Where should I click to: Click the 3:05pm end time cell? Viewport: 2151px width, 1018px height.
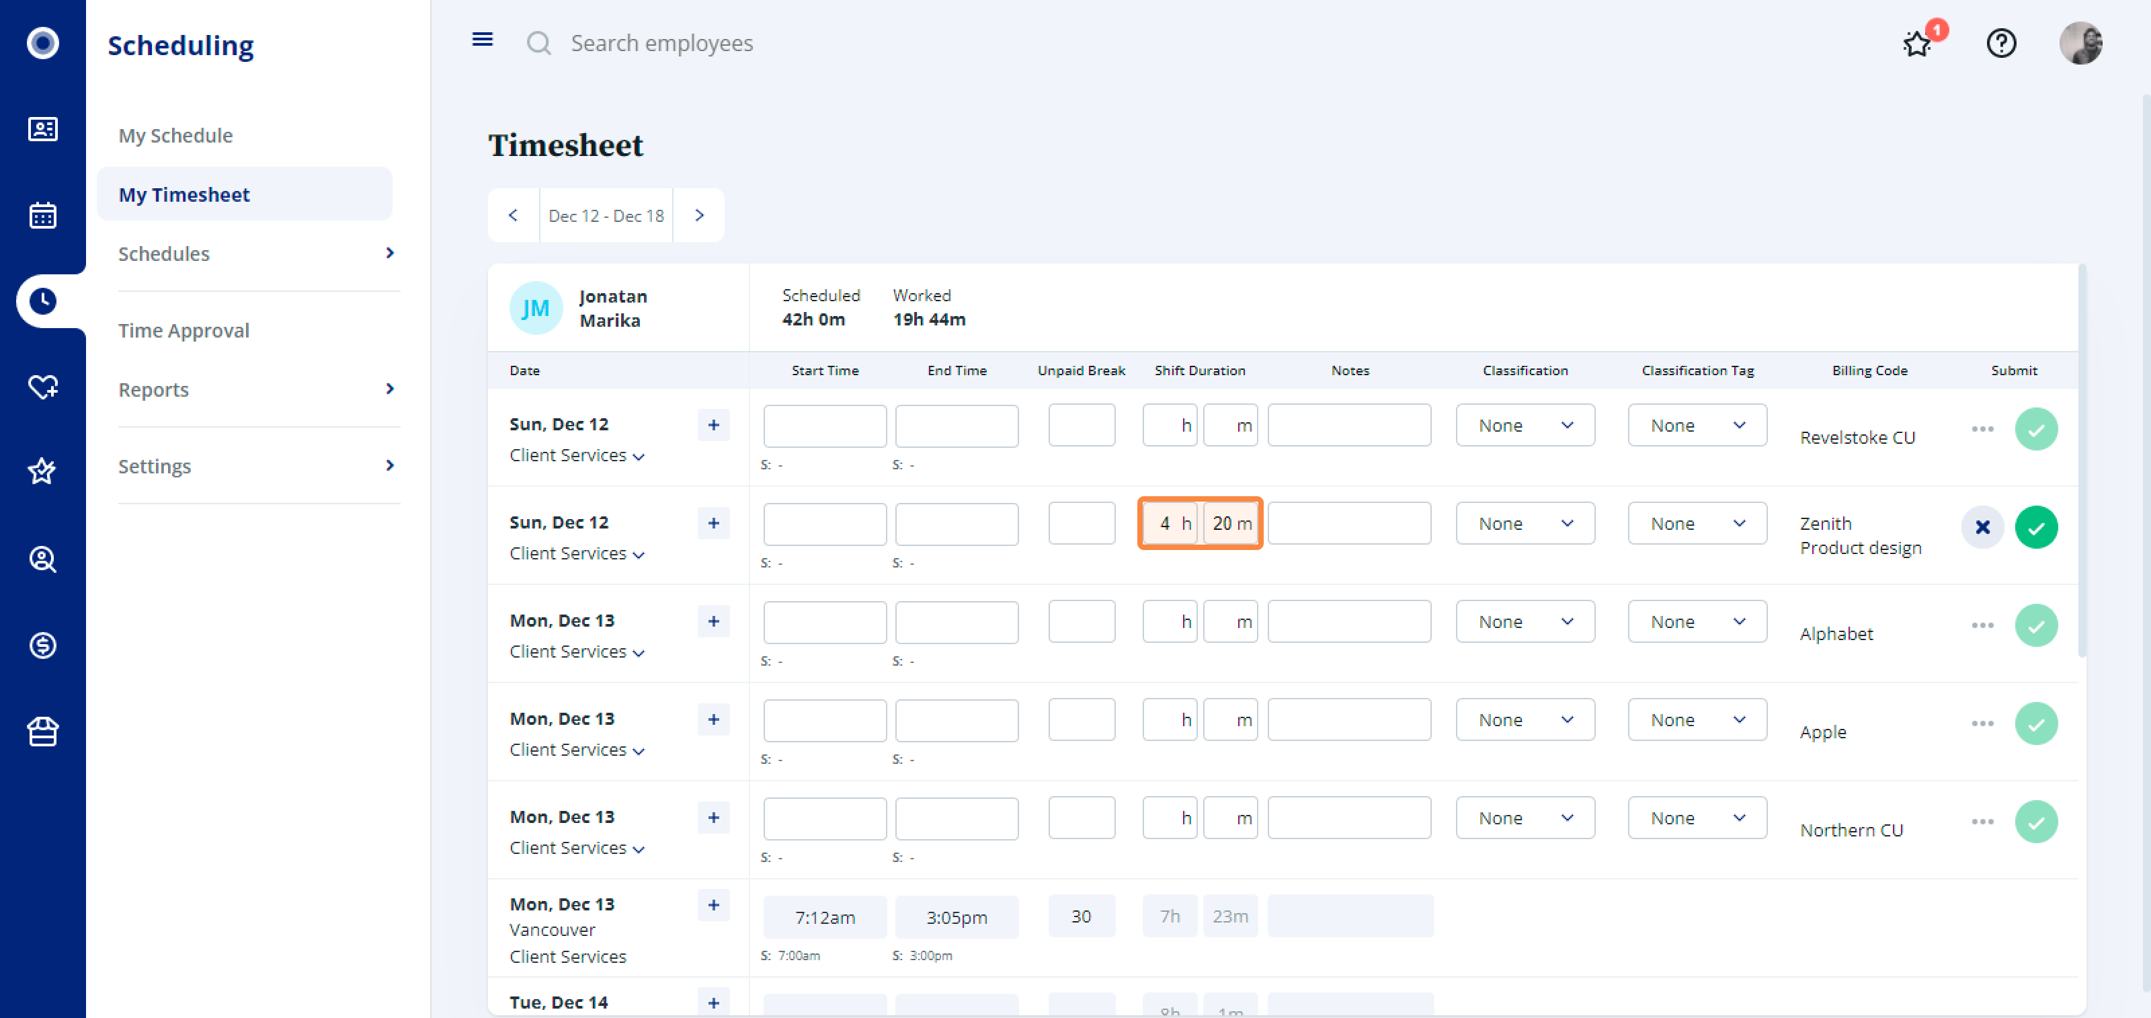point(956,917)
